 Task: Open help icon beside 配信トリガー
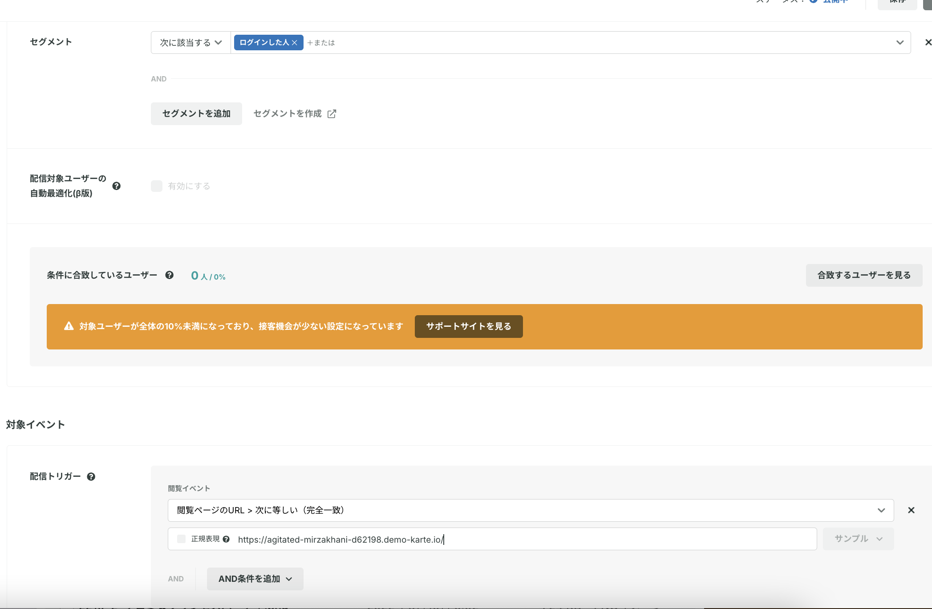point(91,477)
